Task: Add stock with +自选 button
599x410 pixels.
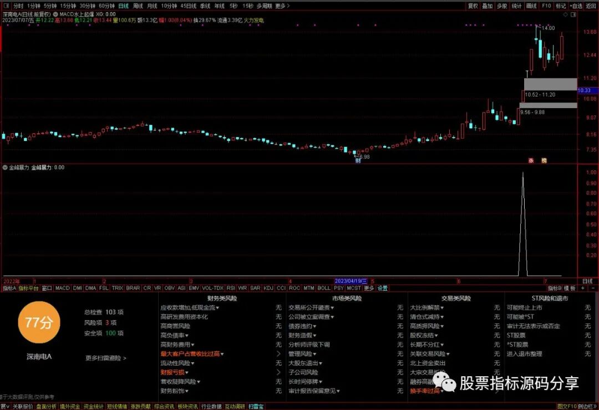Action: pos(576,6)
